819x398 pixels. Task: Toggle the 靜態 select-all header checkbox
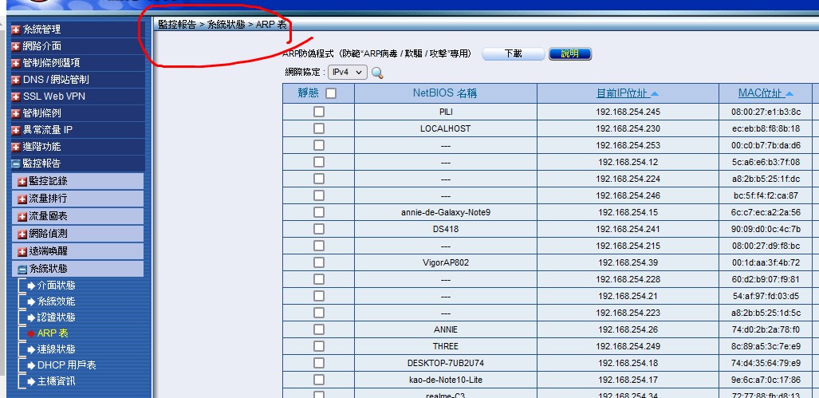point(331,93)
